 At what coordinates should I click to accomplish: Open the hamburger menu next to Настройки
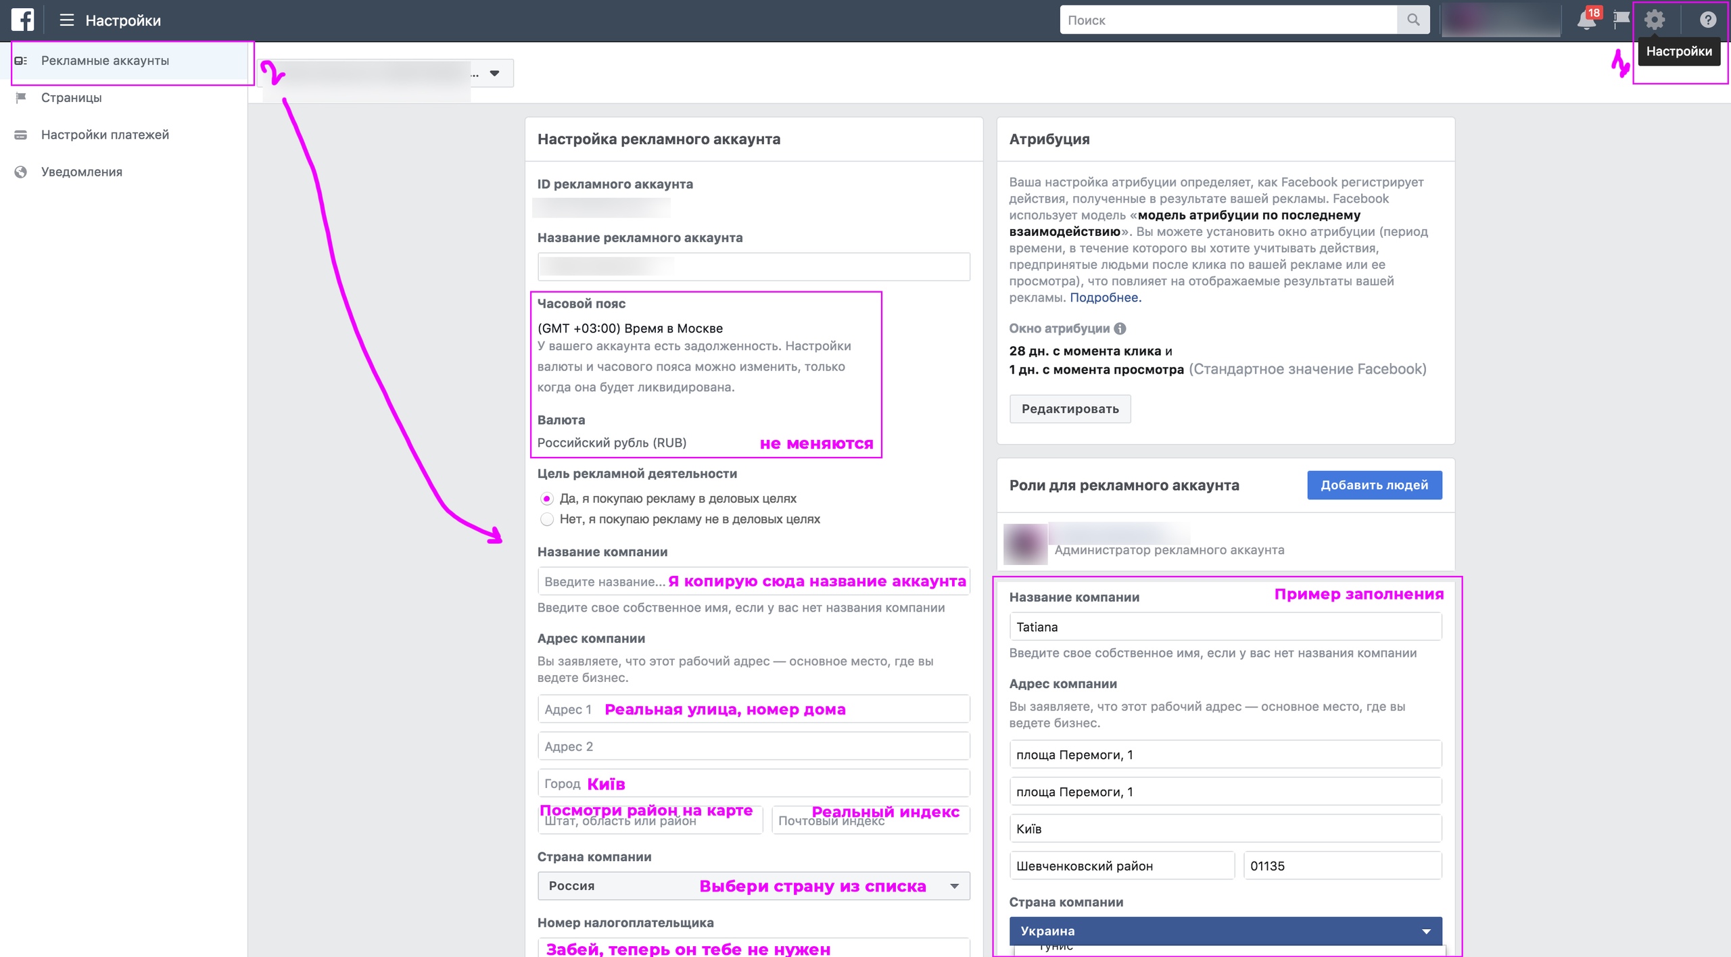pos(66,20)
